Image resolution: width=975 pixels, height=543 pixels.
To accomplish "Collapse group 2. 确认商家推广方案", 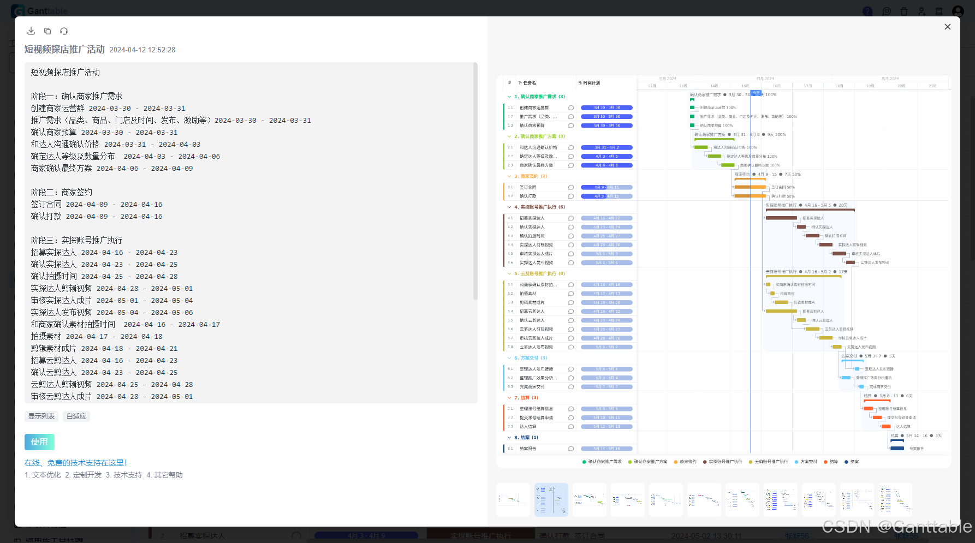I will (509, 136).
